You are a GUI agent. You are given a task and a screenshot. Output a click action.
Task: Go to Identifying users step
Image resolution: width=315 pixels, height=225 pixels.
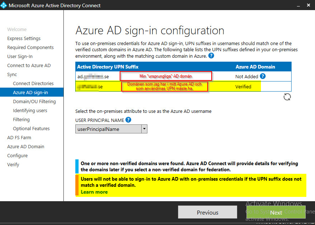30,111
